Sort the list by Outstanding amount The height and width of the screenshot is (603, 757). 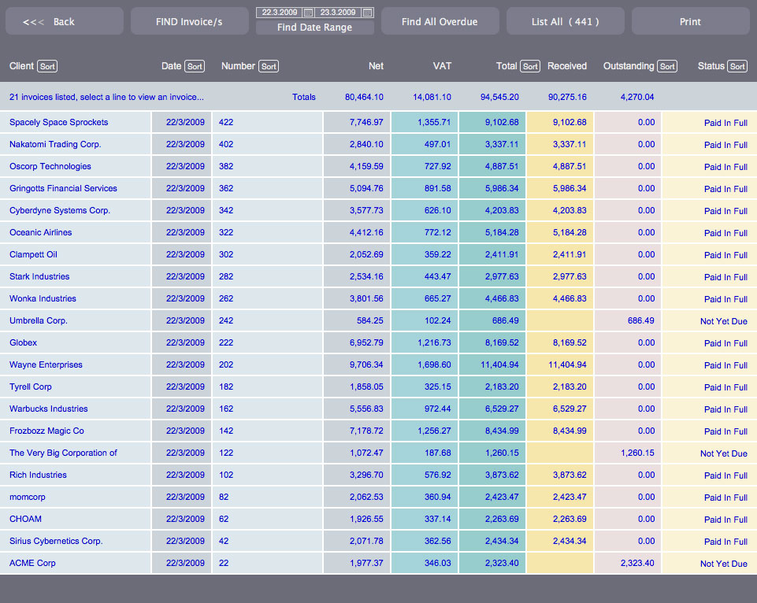coord(667,67)
